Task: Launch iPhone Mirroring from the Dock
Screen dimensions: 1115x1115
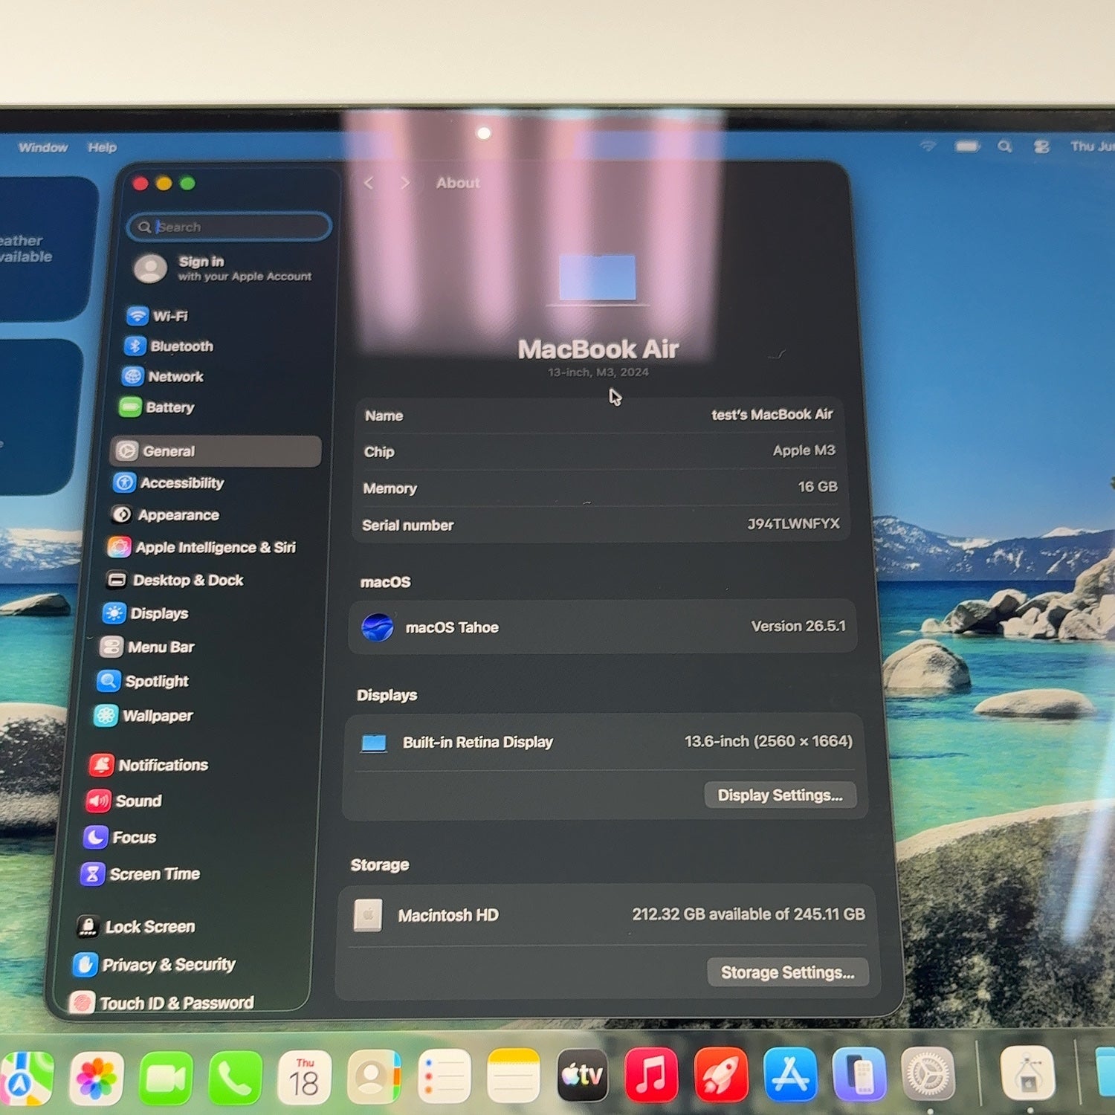Action: [859, 1073]
